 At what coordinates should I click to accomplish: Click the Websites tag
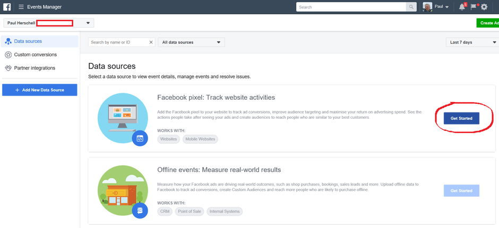click(169, 139)
